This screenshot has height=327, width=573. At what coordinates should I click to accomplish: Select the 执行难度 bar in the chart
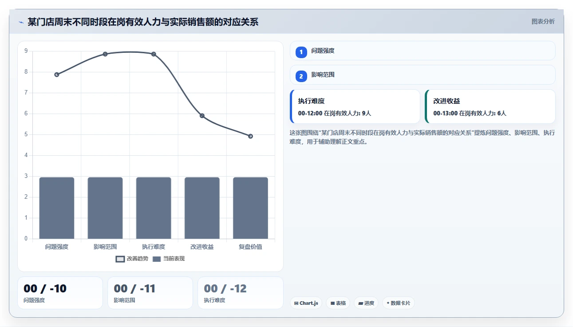(x=154, y=208)
